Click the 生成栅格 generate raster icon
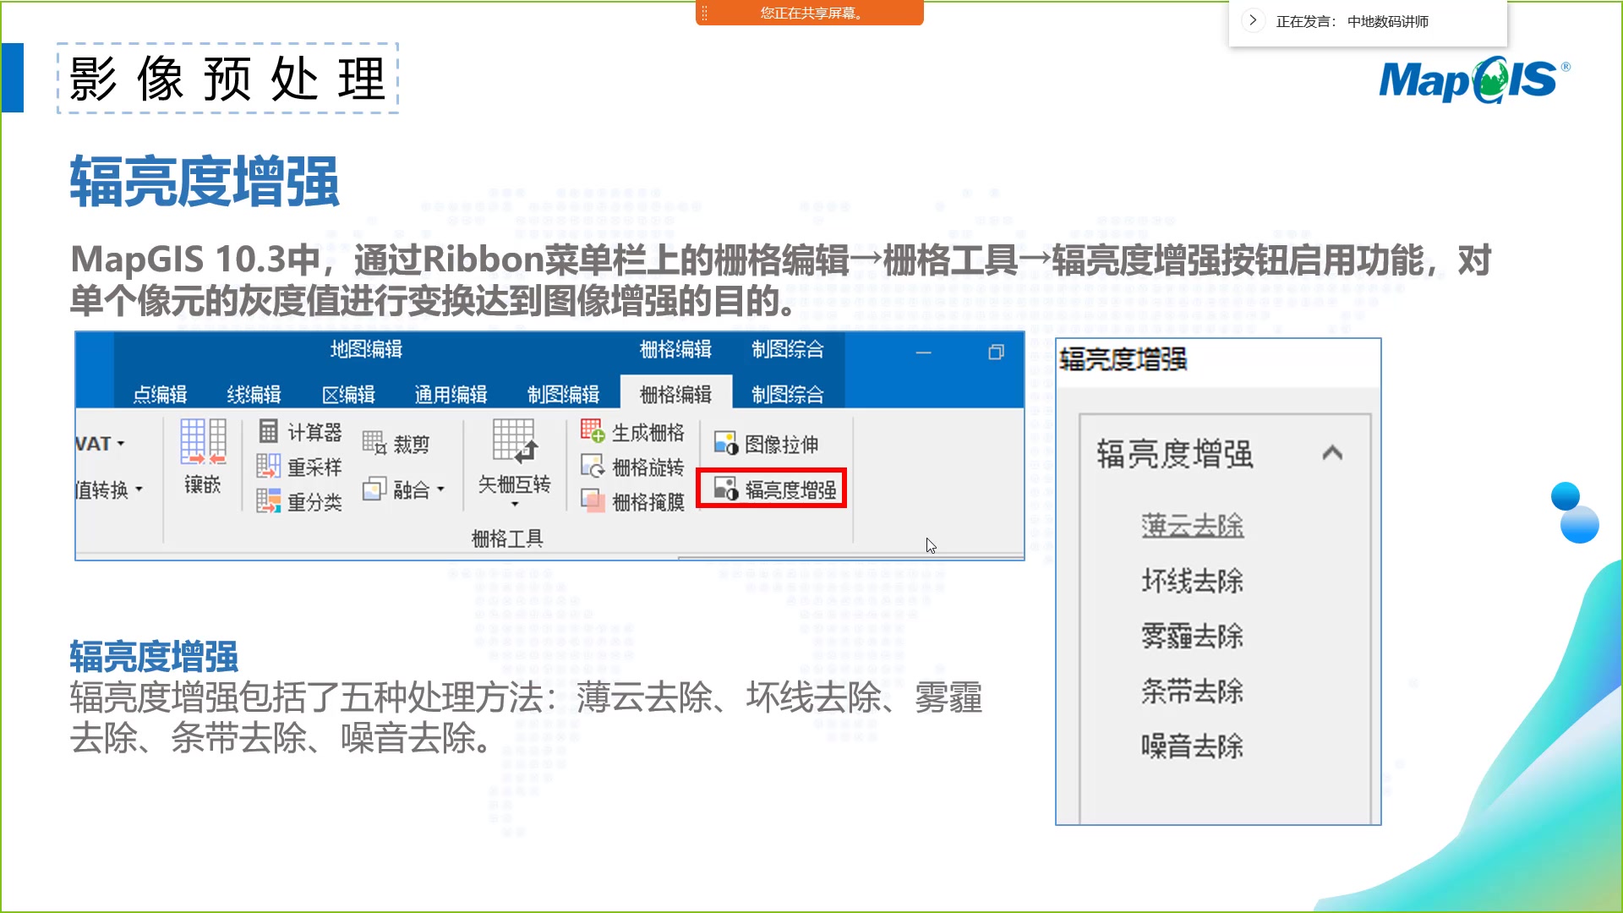 click(593, 431)
